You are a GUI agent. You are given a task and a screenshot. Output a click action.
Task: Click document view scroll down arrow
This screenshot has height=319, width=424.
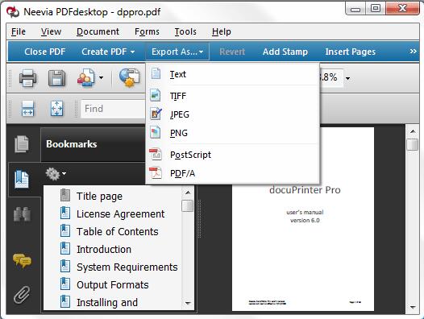tap(413, 308)
